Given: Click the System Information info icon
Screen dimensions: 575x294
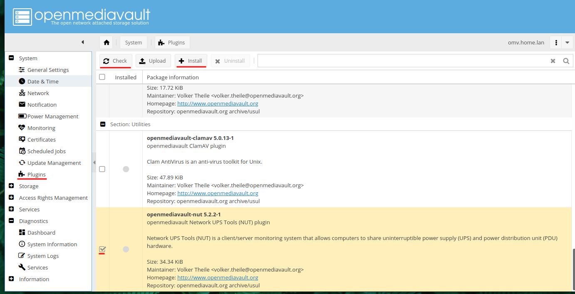Looking at the screenshot, I should tap(22, 244).
